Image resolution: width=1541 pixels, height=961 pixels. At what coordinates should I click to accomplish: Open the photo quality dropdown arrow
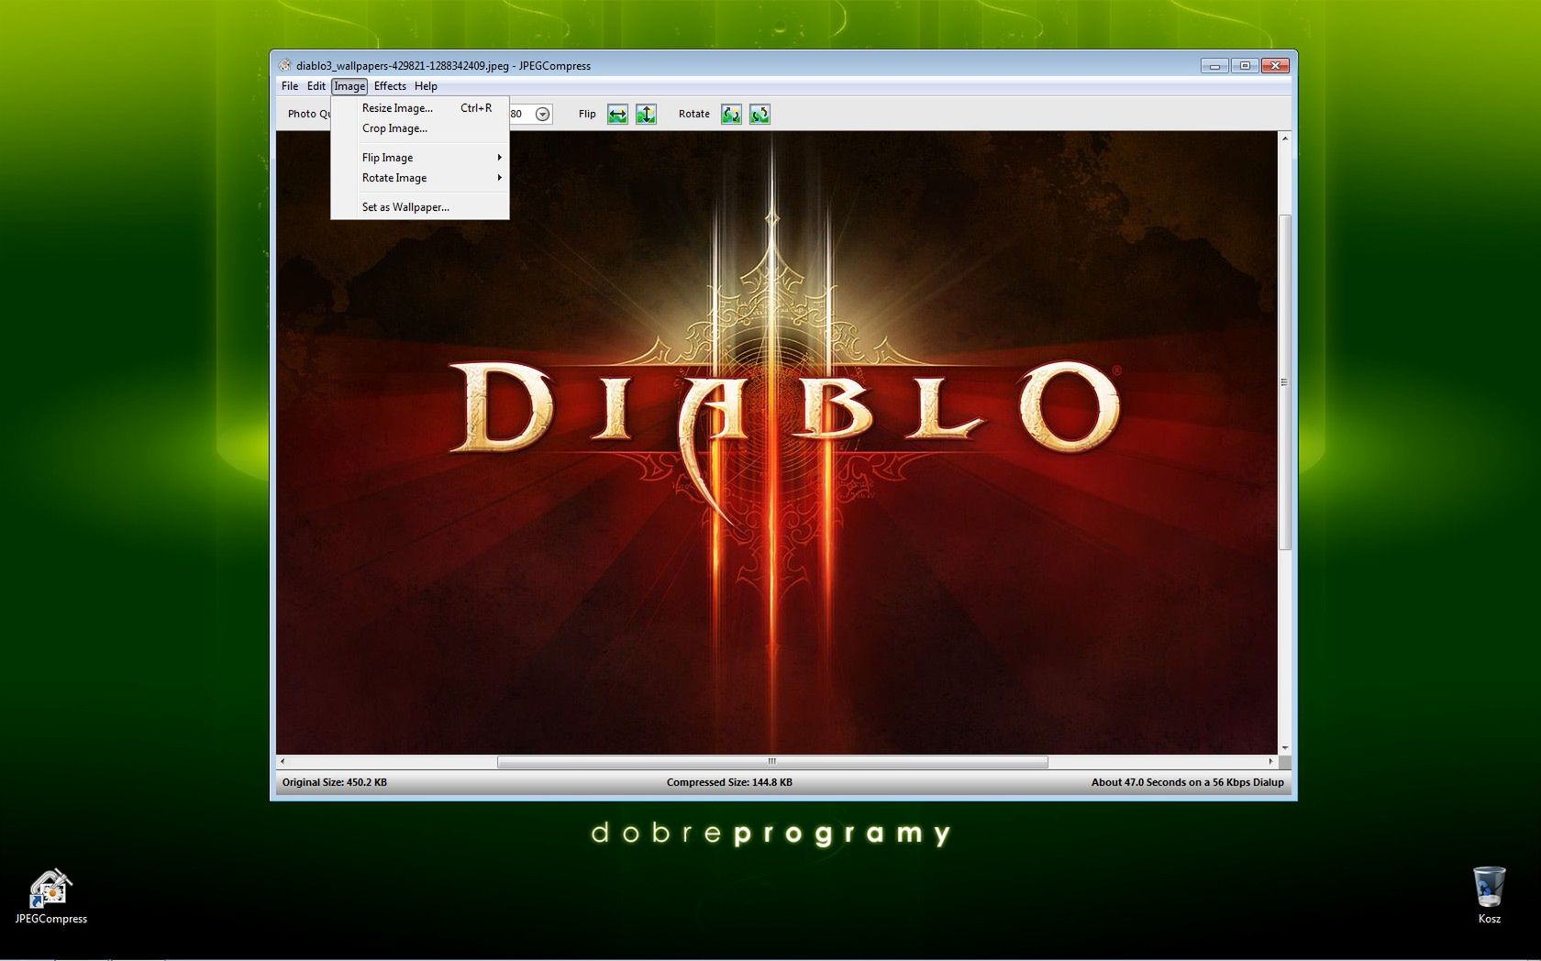(543, 114)
